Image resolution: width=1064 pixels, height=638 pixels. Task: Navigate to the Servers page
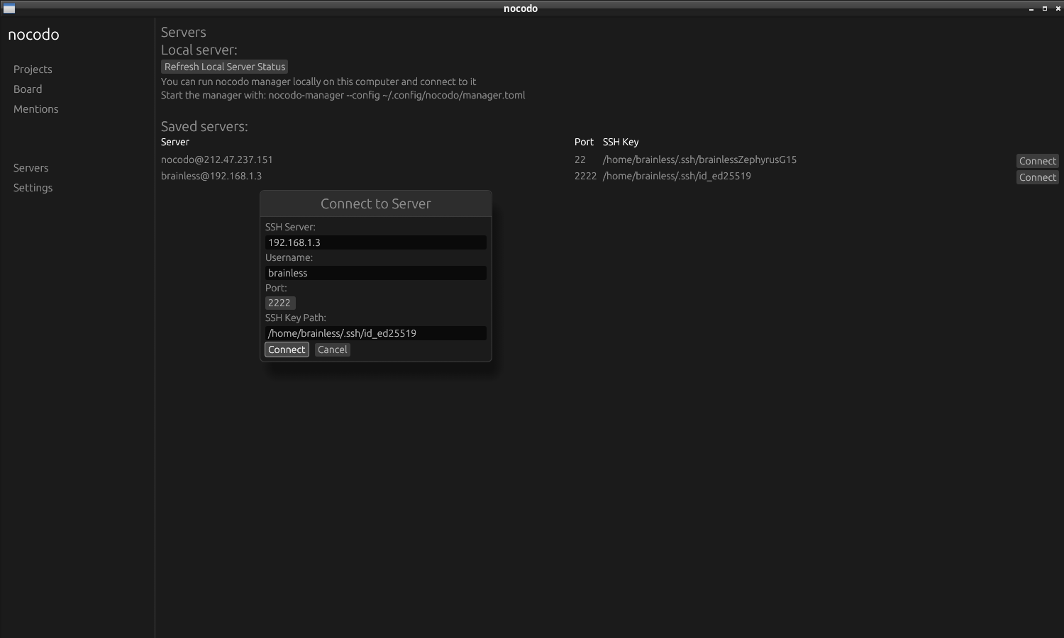31,167
